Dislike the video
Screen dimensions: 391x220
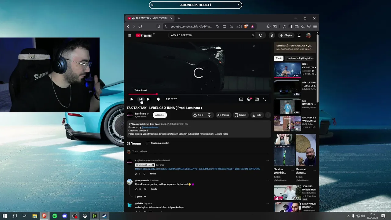click(x=210, y=115)
